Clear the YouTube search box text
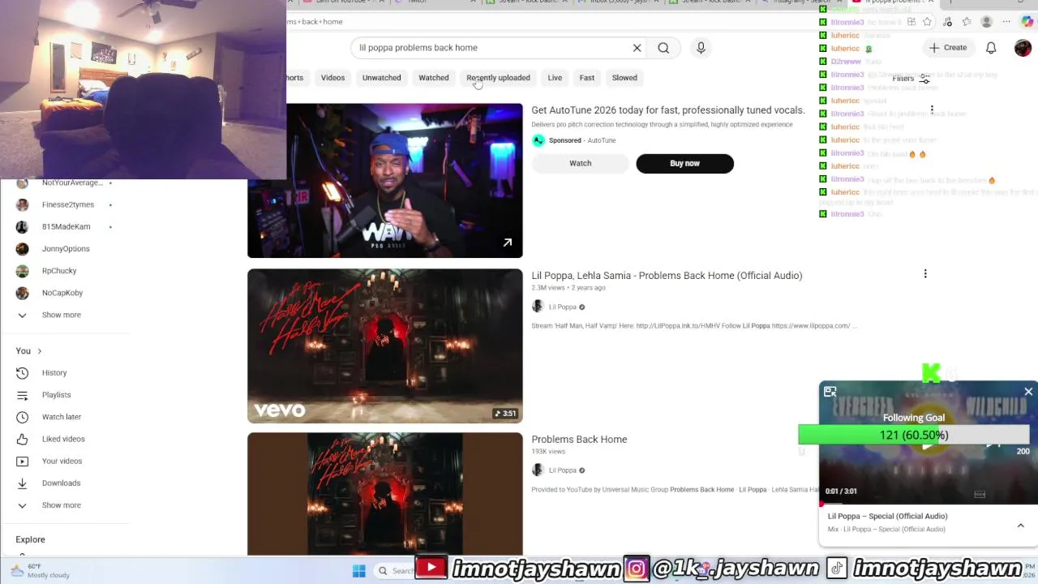 [x=637, y=48]
